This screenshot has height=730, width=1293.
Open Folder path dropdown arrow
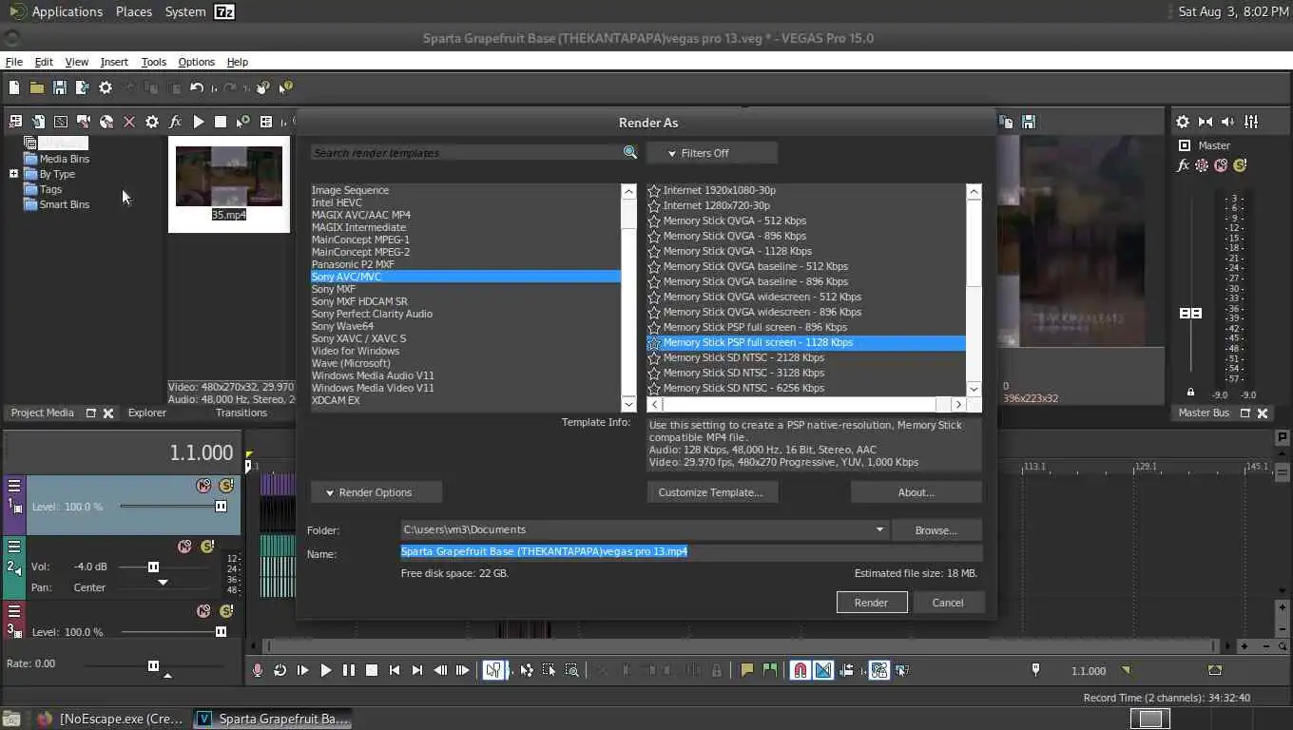pos(879,529)
